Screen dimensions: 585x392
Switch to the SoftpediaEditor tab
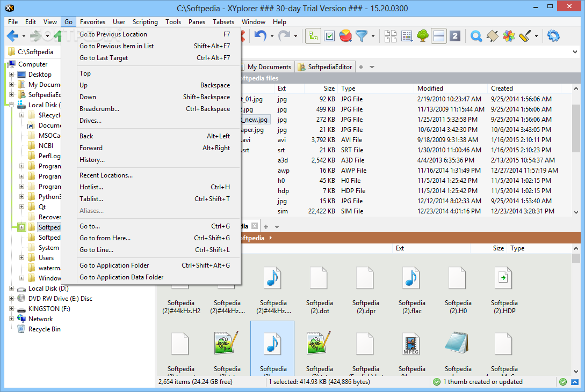(325, 67)
